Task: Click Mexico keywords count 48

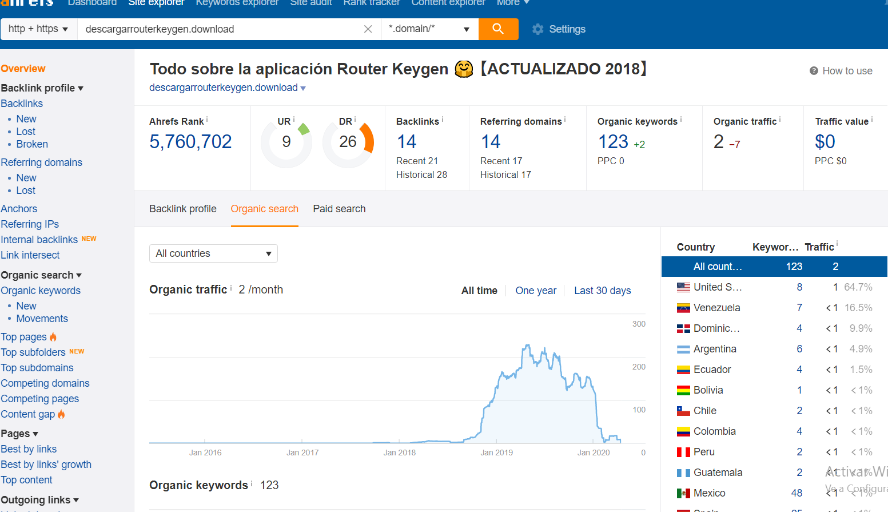Action: point(797,493)
